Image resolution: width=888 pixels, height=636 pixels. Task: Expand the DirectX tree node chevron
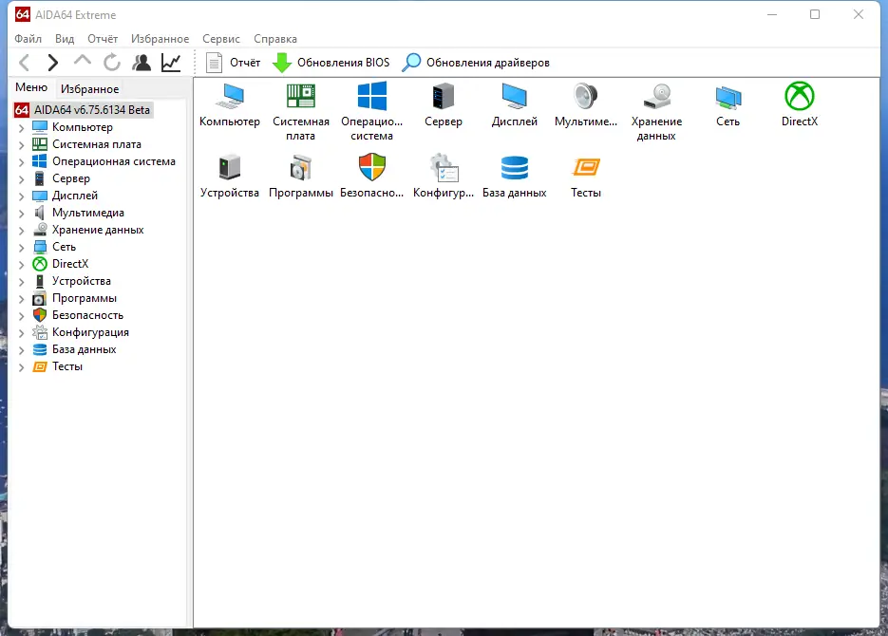click(21, 264)
